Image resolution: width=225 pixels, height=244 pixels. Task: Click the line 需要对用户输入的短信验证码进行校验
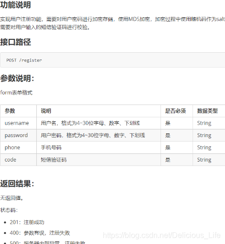click(x=45, y=27)
